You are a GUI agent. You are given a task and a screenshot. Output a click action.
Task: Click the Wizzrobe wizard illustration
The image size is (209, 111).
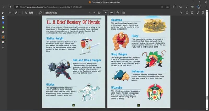[155, 92]
